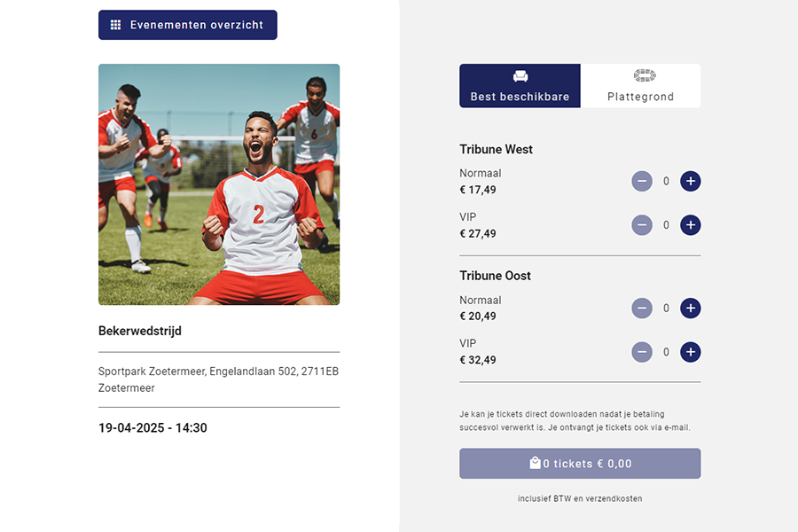Subtract one Tribune Oost Normaal ticket
The height and width of the screenshot is (532, 798).
click(x=642, y=309)
